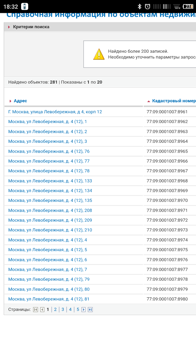Click the yellow warning triangle icon
Image resolution: width=196 pixels, height=348 pixels.
coord(99,54)
